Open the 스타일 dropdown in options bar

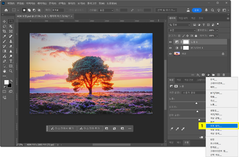(x=106, y=10)
